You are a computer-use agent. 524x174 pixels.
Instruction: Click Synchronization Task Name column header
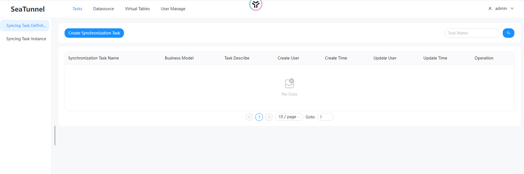(x=93, y=58)
